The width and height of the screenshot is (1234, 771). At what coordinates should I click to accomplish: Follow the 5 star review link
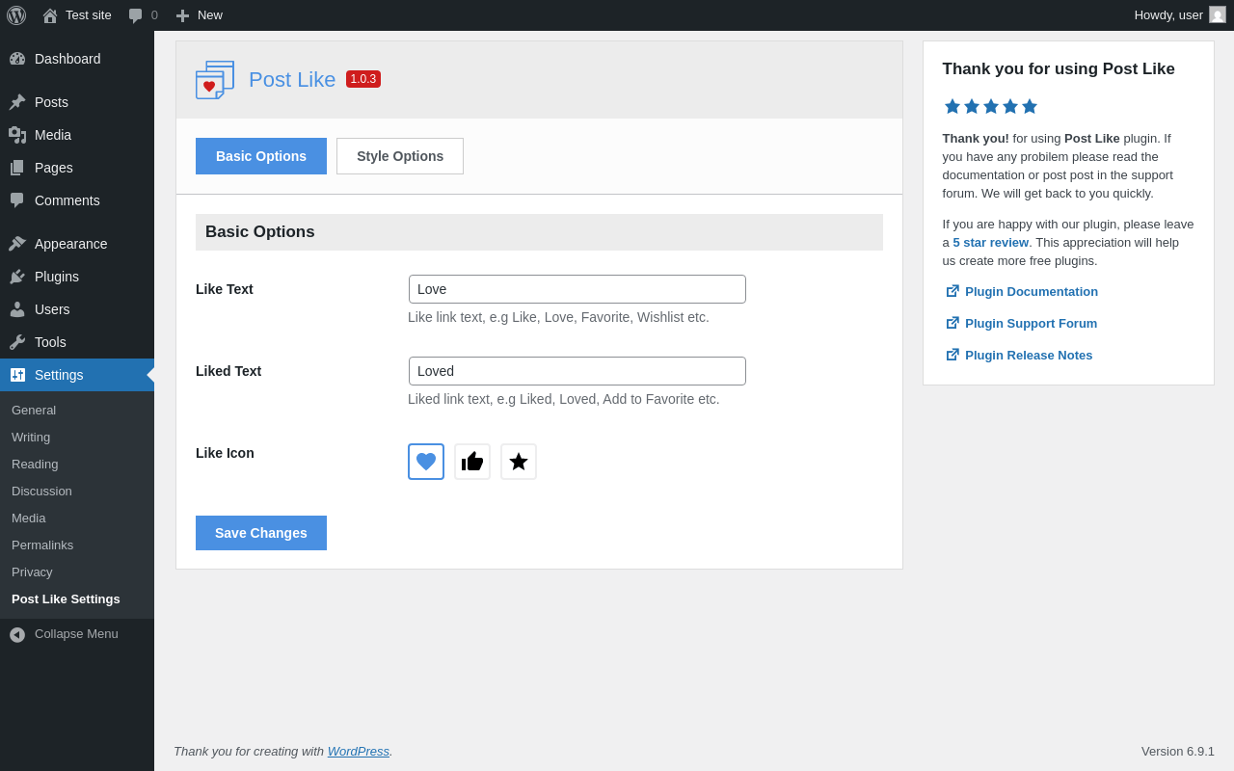(x=990, y=243)
